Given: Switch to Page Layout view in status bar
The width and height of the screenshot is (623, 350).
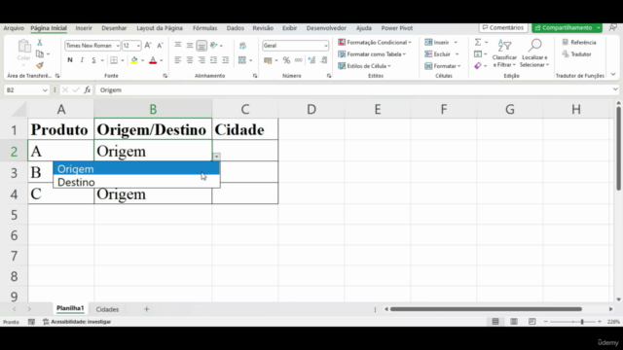Looking at the screenshot, I should (x=514, y=322).
